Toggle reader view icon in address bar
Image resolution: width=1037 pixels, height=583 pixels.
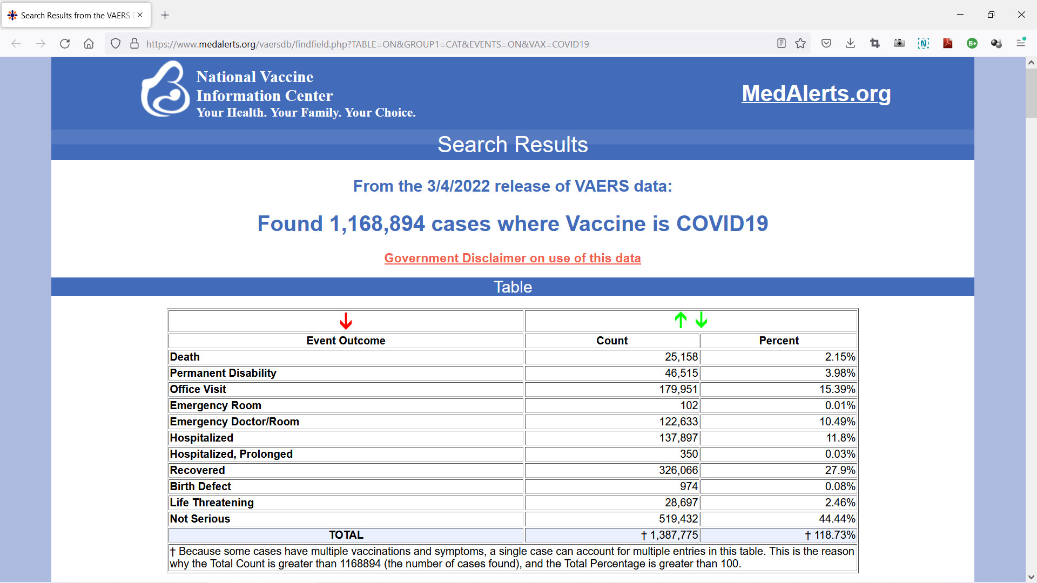click(781, 44)
